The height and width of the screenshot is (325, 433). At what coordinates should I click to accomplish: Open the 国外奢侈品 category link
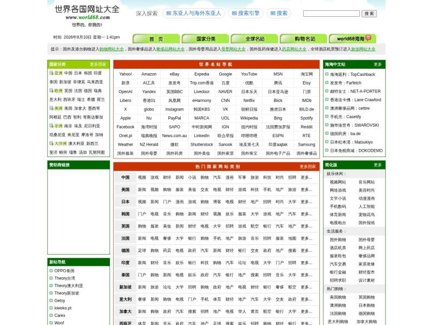[x=306, y=153]
